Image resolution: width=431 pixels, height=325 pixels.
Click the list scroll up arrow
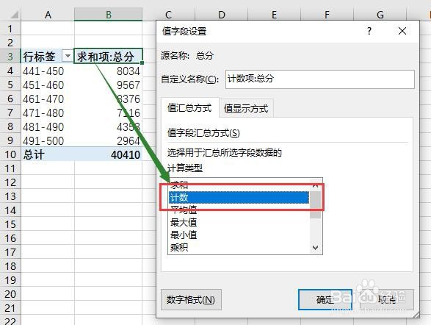(316, 185)
